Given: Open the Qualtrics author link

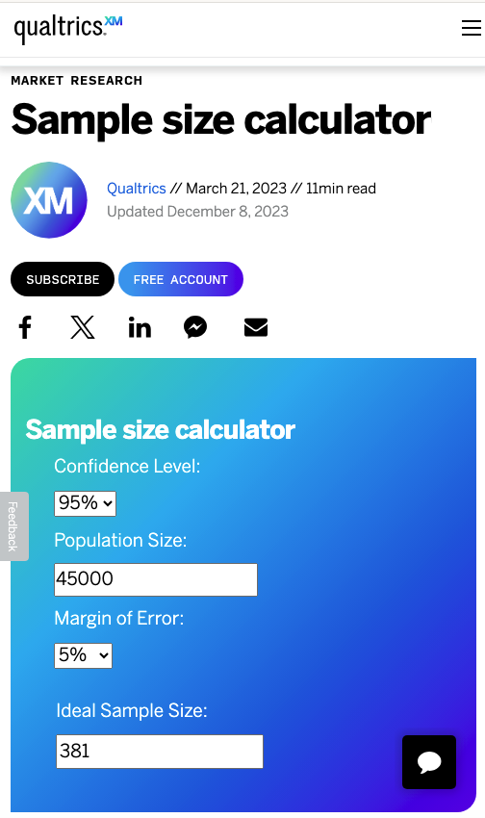Looking at the screenshot, I should 136,189.
